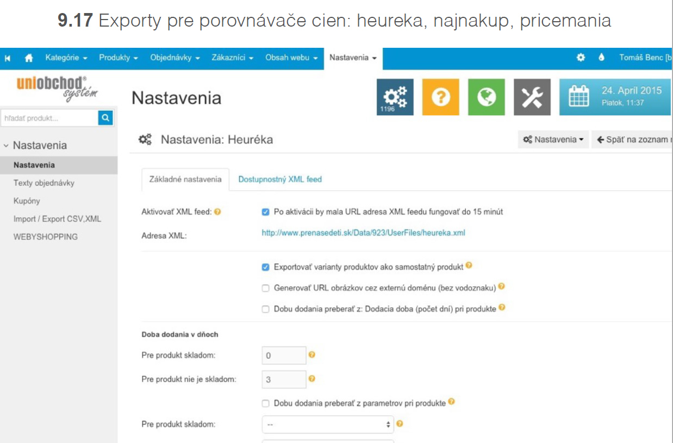Click the search magnifier button
The width and height of the screenshot is (673, 443).
point(105,117)
